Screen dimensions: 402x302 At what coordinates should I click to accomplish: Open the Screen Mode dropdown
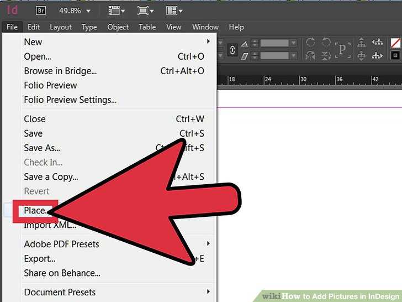[x=145, y=11]
